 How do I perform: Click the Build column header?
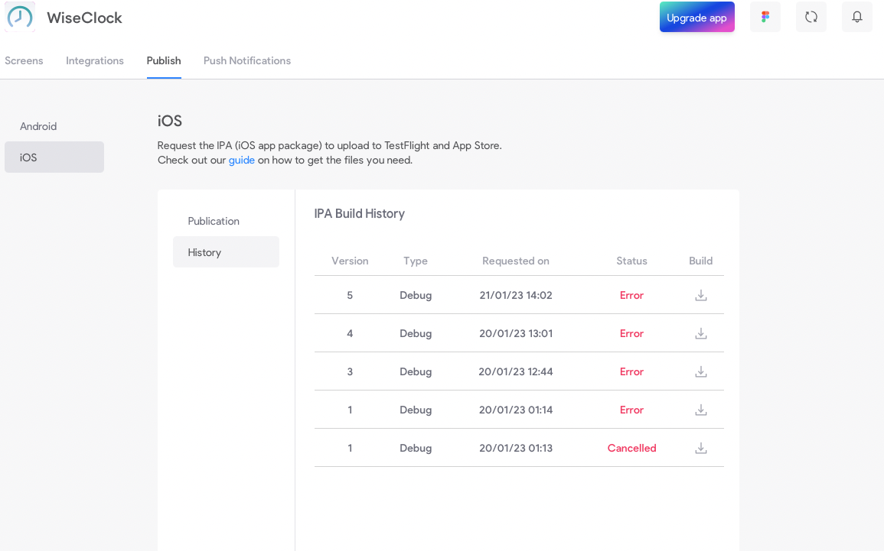701,261
